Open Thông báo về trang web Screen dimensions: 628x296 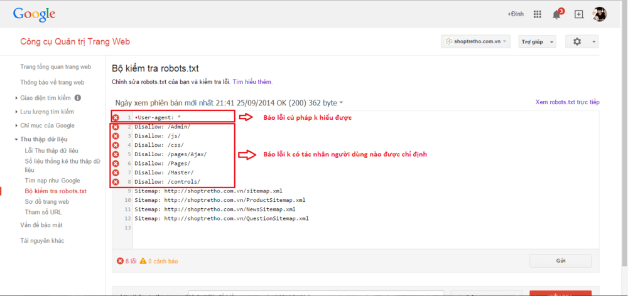click(x=52, y=82)
